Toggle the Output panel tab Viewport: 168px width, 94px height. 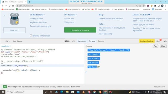tap(101, 41)
